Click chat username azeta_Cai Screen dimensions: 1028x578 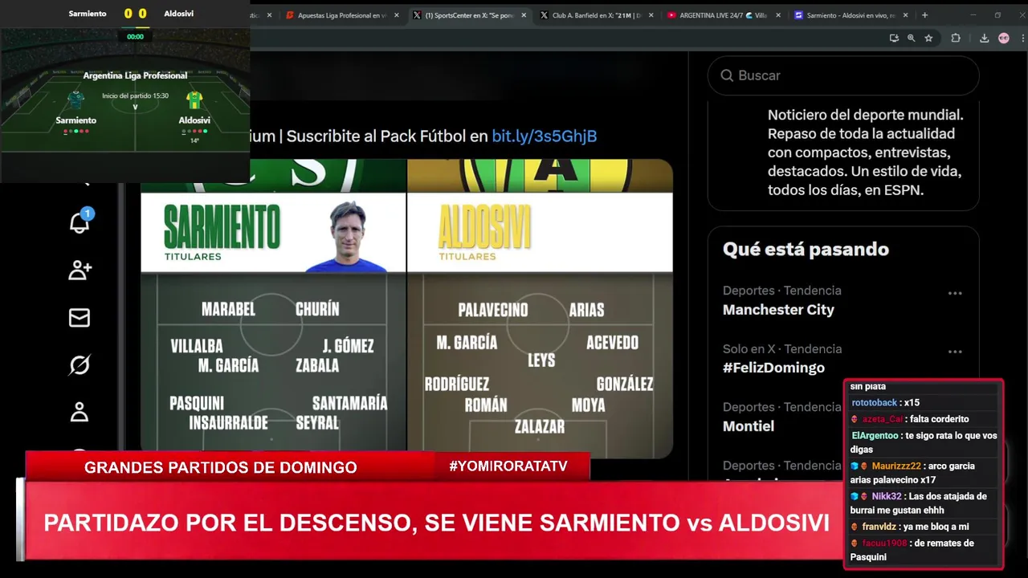pyautogui.click(x=883, y=419)
